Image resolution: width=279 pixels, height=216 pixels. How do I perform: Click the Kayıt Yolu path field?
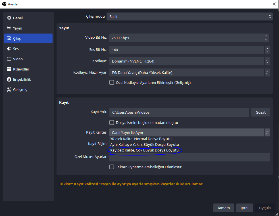(179, 112)
